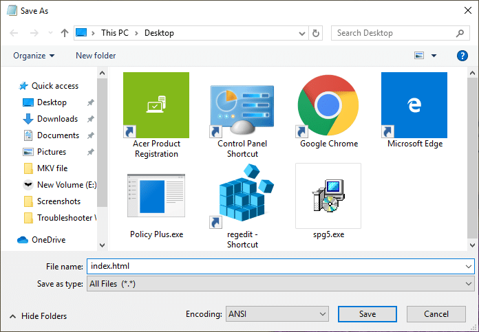Go up one folder level arrow
479x332 pixels.
65,33
